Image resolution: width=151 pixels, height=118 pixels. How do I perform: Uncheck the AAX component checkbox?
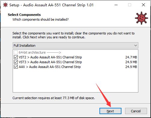[16, 67]
